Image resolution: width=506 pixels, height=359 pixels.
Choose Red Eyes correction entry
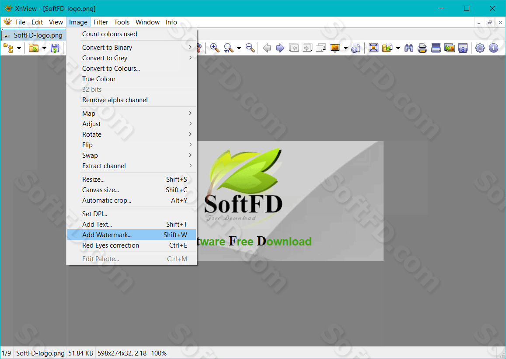[132, 245]
